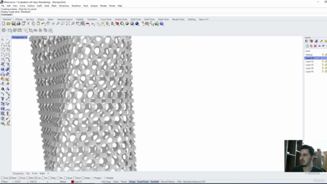
Task: Click the New layer icon in Layers panel
Action: pyautogui.click(x=307, y=46)
